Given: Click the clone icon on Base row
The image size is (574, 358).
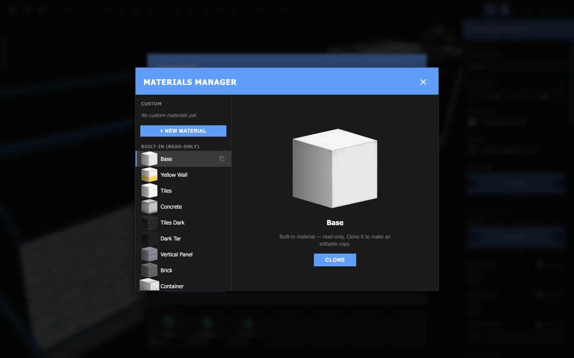Looking at the screenshot, I should 222,159.
